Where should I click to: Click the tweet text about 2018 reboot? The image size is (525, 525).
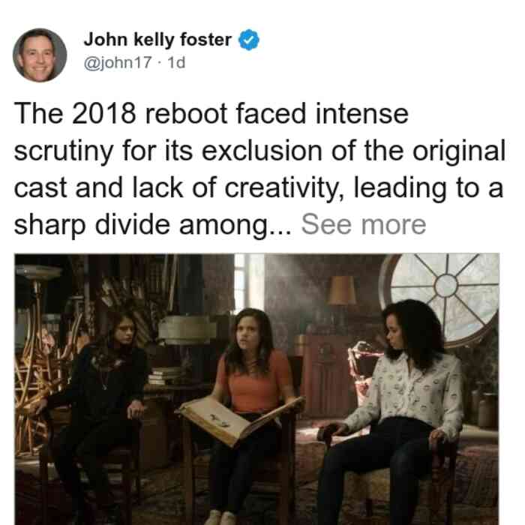tap(259, 169)
